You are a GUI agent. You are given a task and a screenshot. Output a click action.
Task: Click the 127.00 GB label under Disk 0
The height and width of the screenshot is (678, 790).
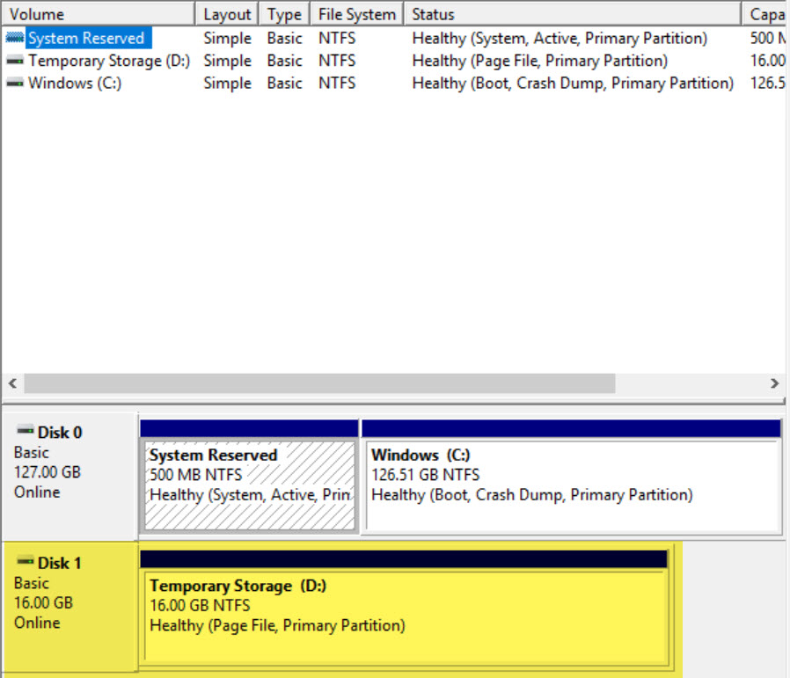(47, 472)
